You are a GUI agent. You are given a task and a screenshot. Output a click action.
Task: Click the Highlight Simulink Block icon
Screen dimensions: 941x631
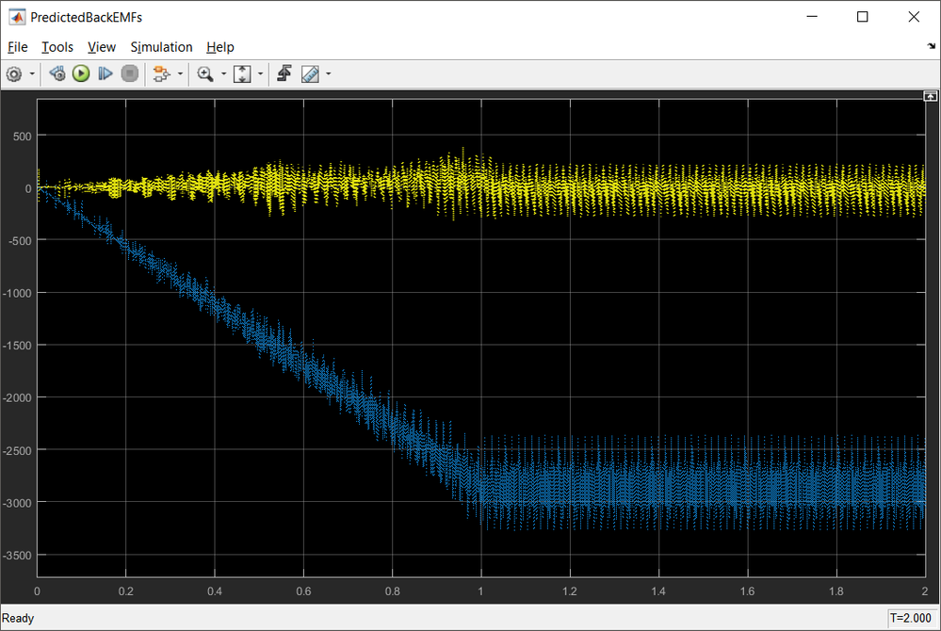[x=161, y=73]
